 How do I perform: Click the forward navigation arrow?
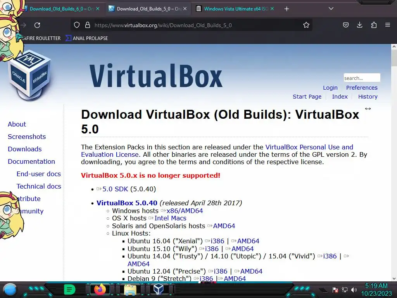[24, 25]
